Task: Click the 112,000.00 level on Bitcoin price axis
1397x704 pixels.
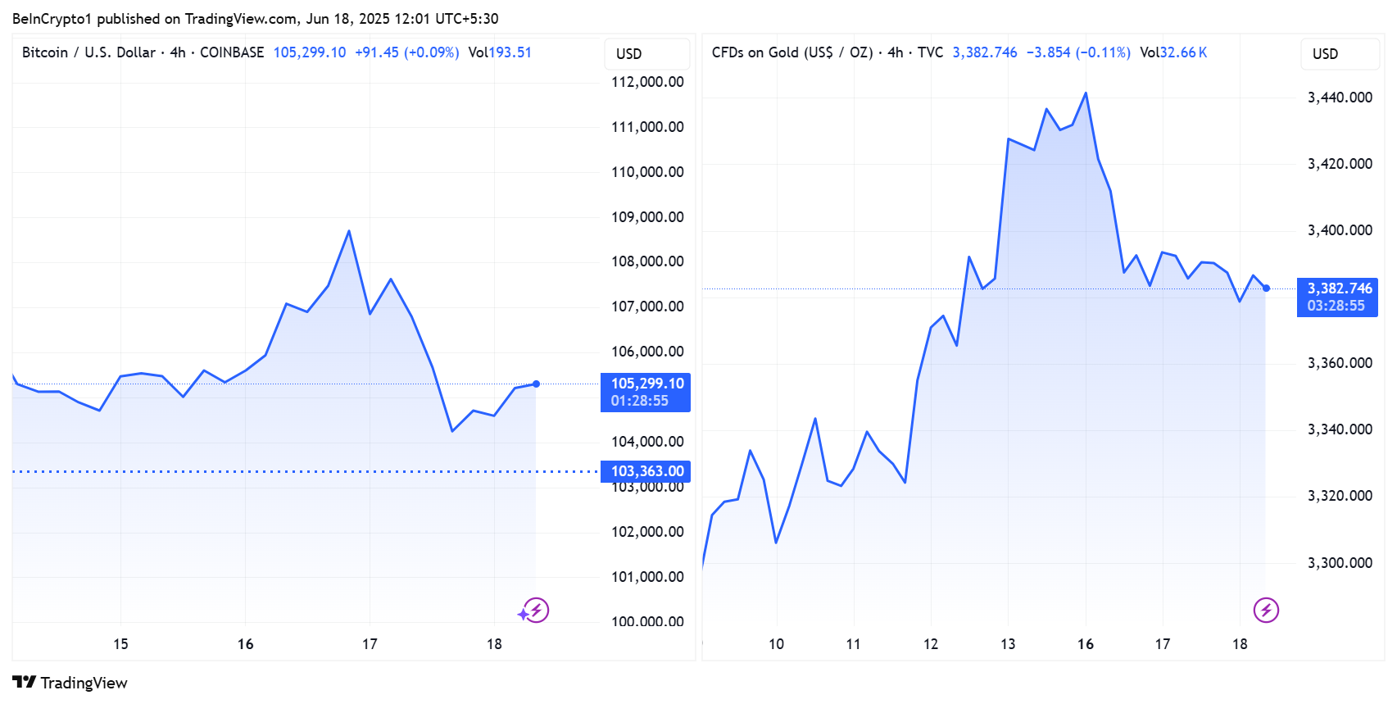Action: pos(647,82)
